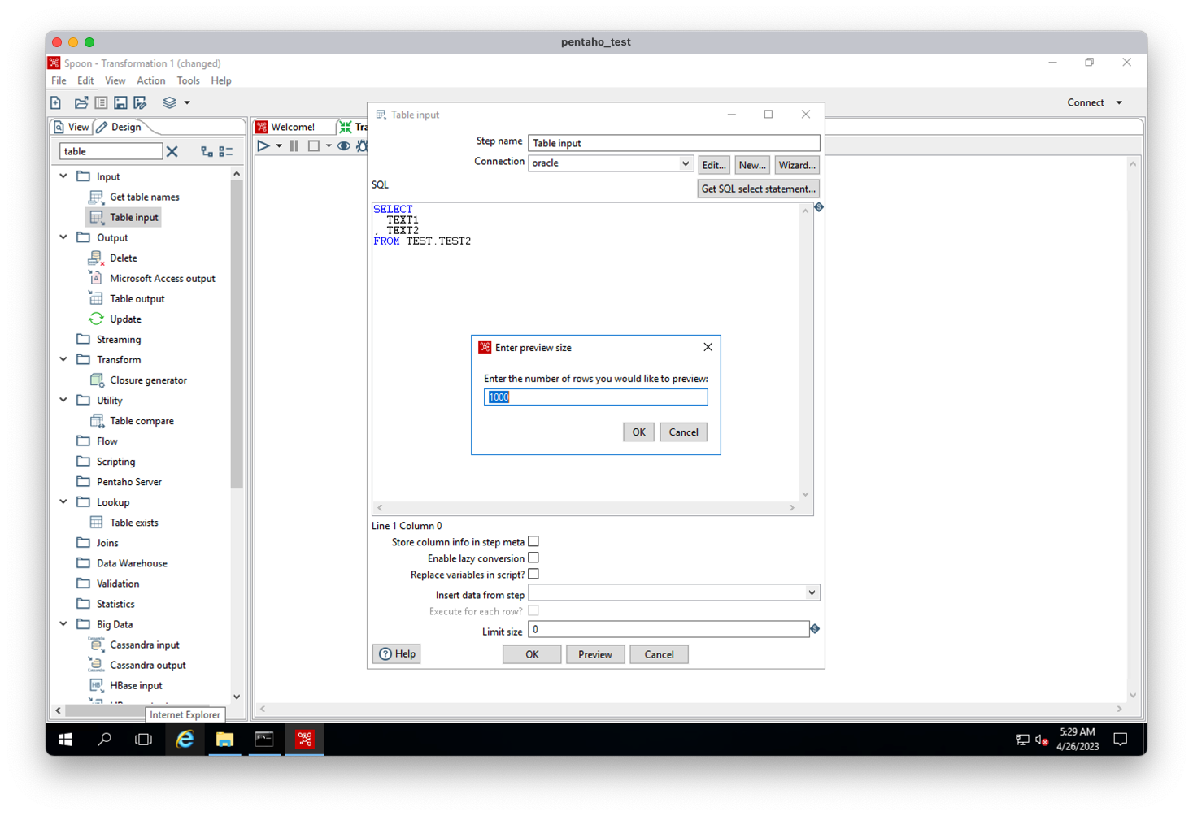Viewport: 1193px width, 816px height.
Task: Open Internet Explorer from the taskbar
Action: [185, 739]
